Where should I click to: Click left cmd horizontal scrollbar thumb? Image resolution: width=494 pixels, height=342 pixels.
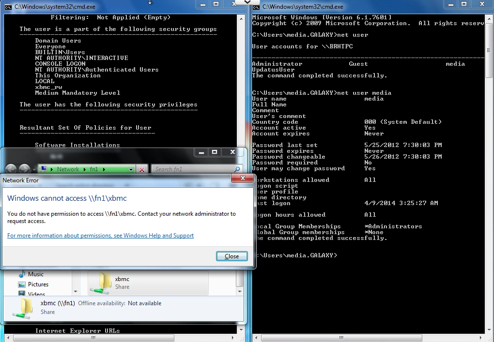pos(93,338)
